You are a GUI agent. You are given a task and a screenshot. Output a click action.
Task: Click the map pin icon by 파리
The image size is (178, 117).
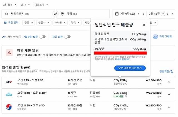click(x=62, y=14)
